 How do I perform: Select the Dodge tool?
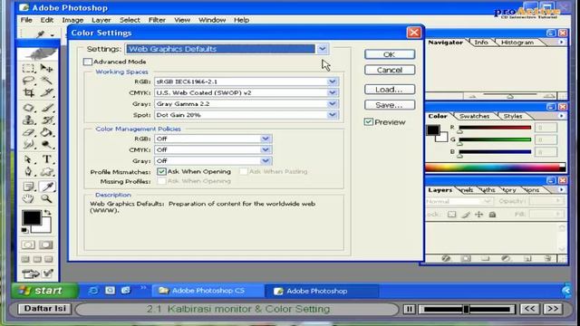(x=46, y=145)
